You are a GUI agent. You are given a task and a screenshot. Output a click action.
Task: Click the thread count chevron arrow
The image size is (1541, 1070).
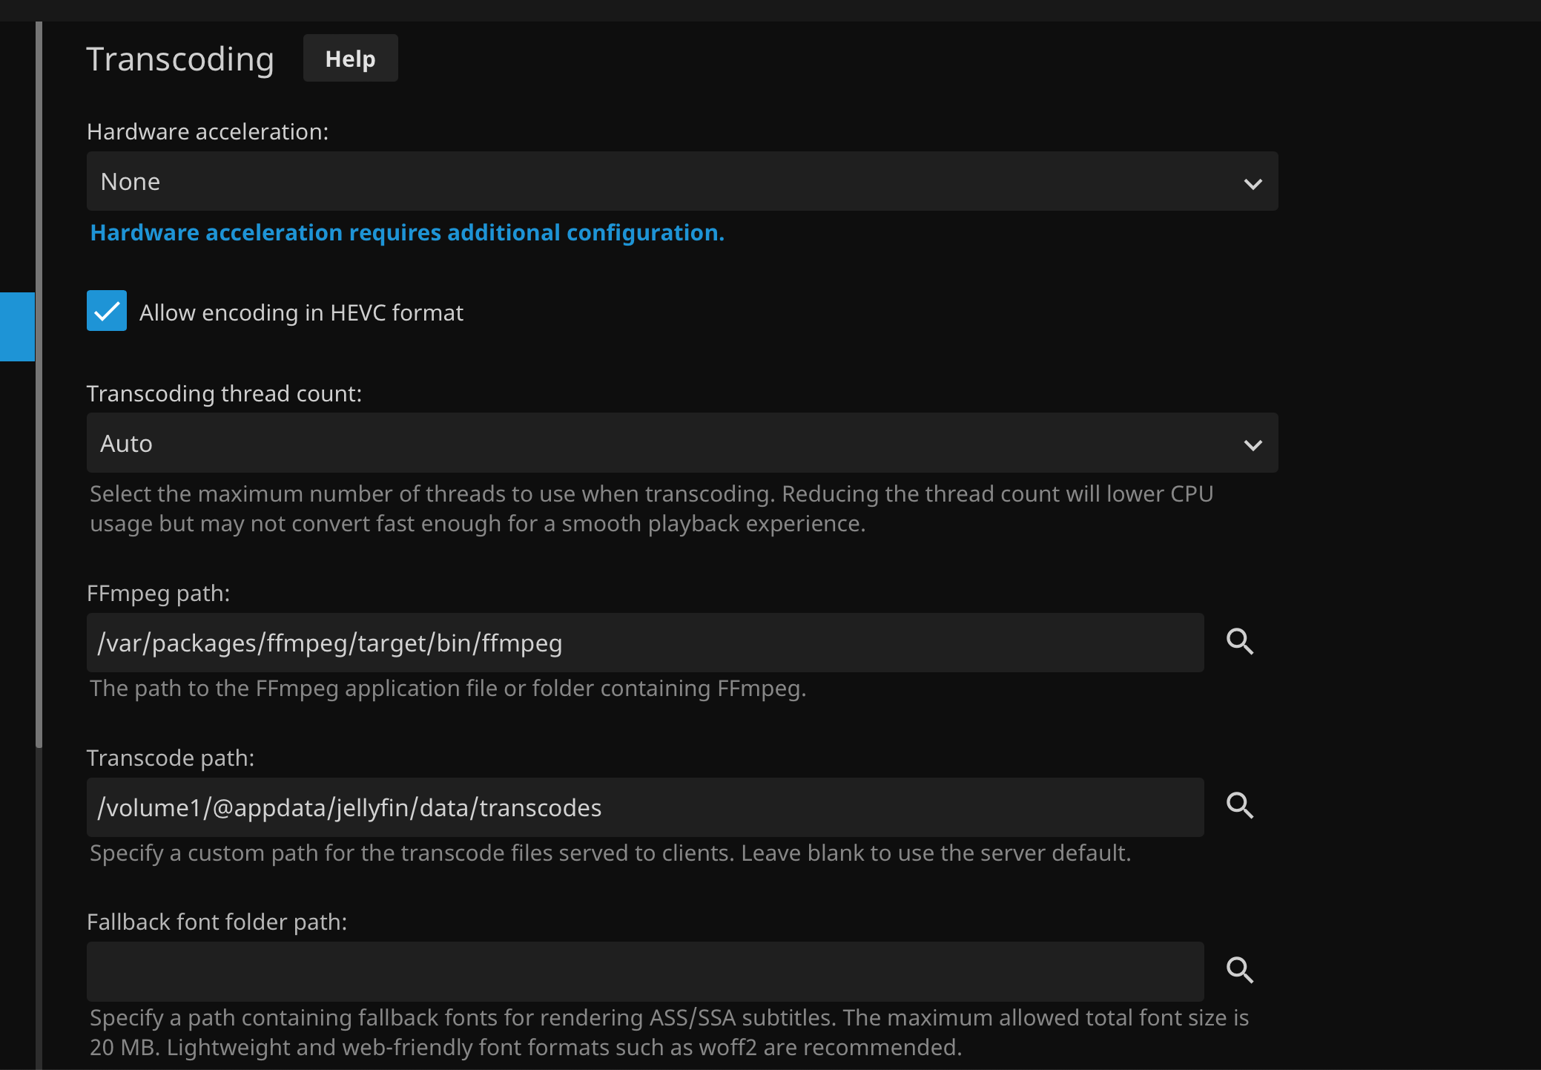click(x=1253, y=445)
